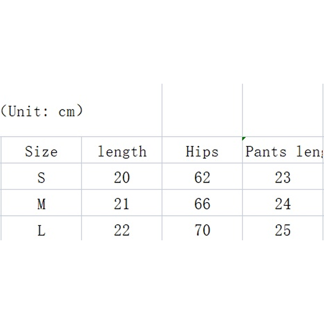Click the size "M" cell

(x=41, y=204)
